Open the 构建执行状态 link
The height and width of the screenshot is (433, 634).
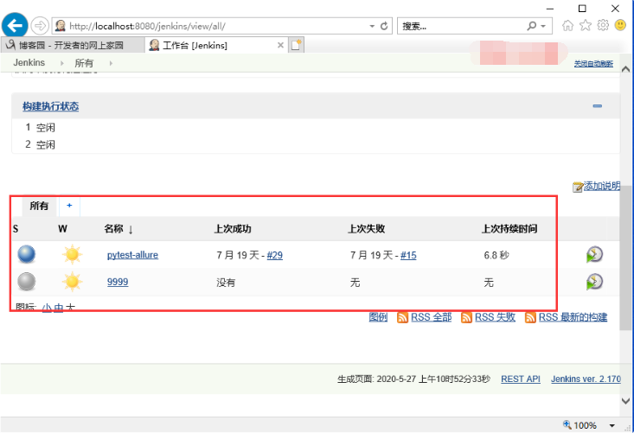tap(50, 106)
